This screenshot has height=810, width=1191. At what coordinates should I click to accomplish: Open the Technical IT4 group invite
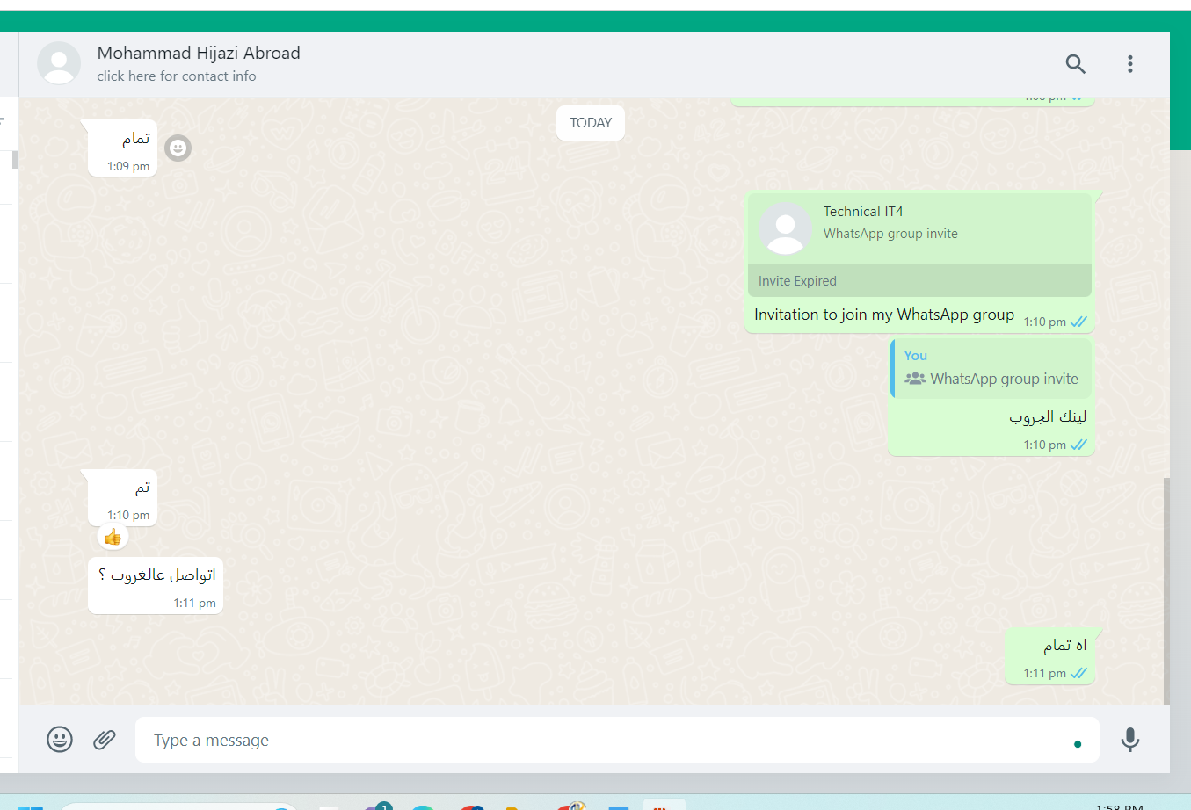919,229
